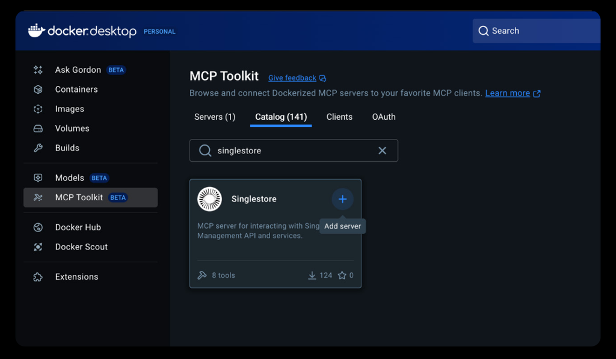Click the Images icon in sidebar
This screenshot has height=359, width=616.
click(x=38, y=109)
